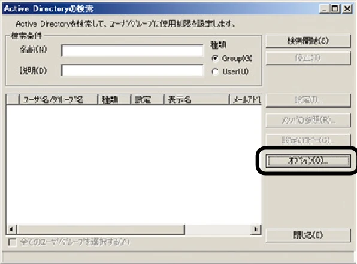
Task: Focus the 説明(D) input field
Action: point(132,70)
